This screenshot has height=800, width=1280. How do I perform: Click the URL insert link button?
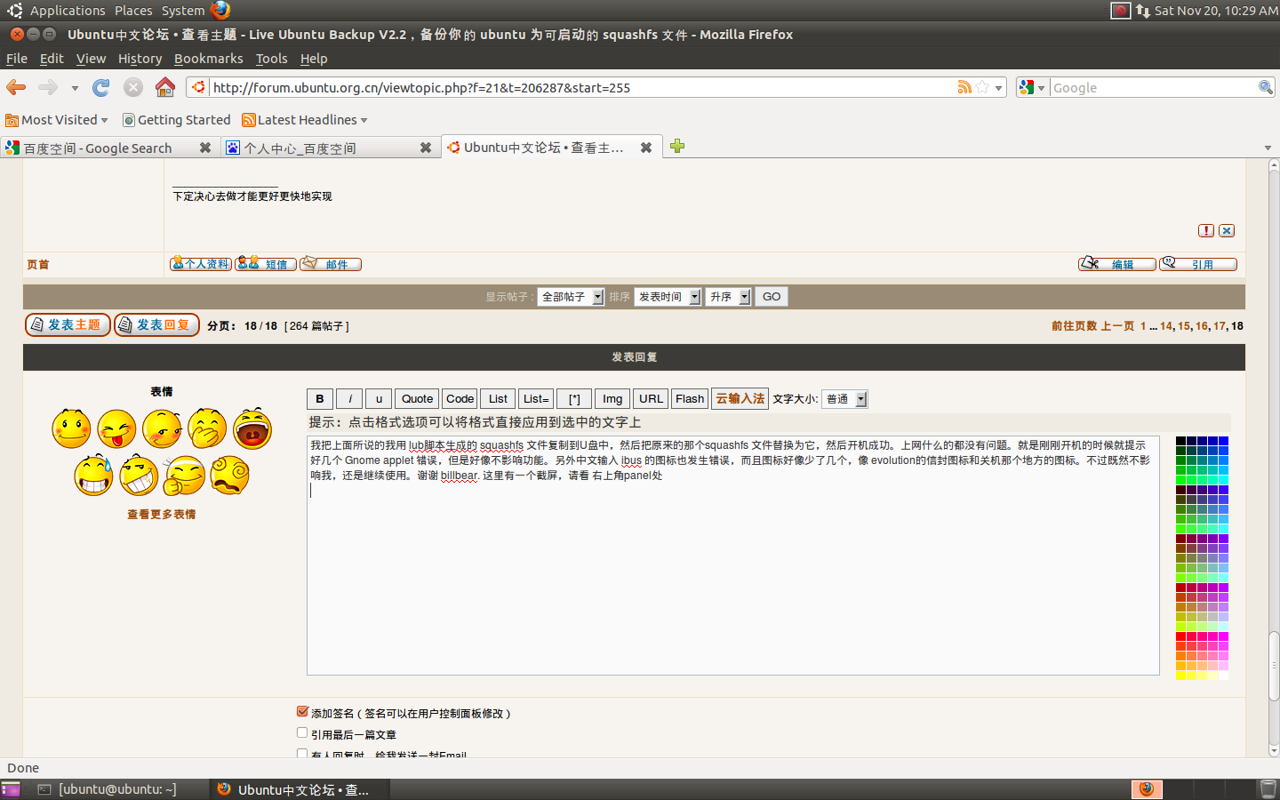click(651, 399)
